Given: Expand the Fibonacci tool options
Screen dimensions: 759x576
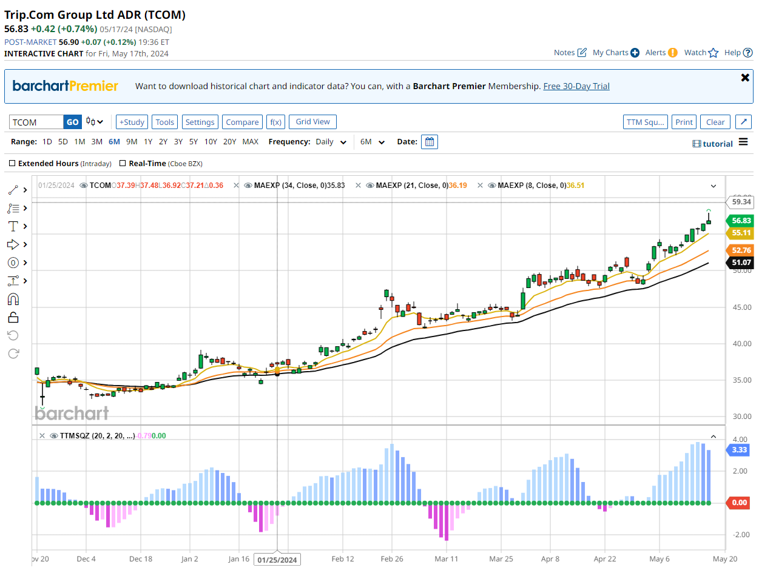Looking at the screenshot, I should [25, 208].
